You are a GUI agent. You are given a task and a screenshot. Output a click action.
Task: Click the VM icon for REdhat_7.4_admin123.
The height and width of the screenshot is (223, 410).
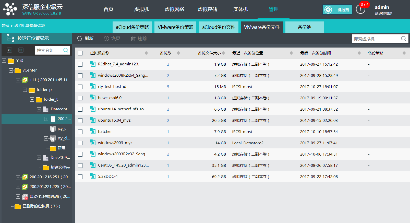(93, 64)
